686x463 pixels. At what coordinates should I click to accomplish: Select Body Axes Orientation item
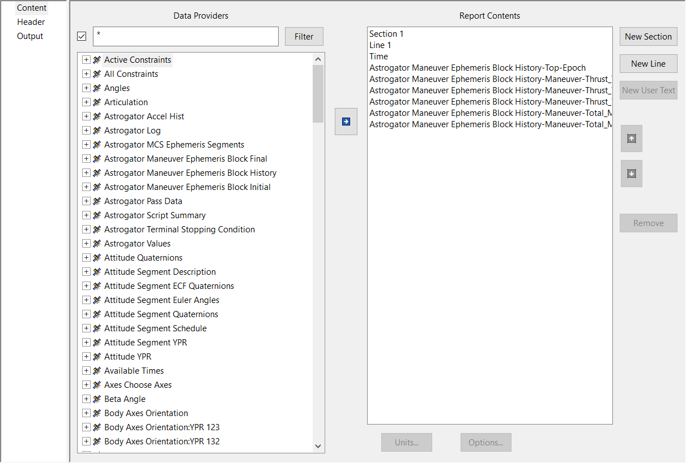(x=146, y=413)
